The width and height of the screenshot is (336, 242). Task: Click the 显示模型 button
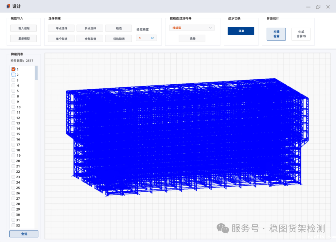(x=23, y=39)
